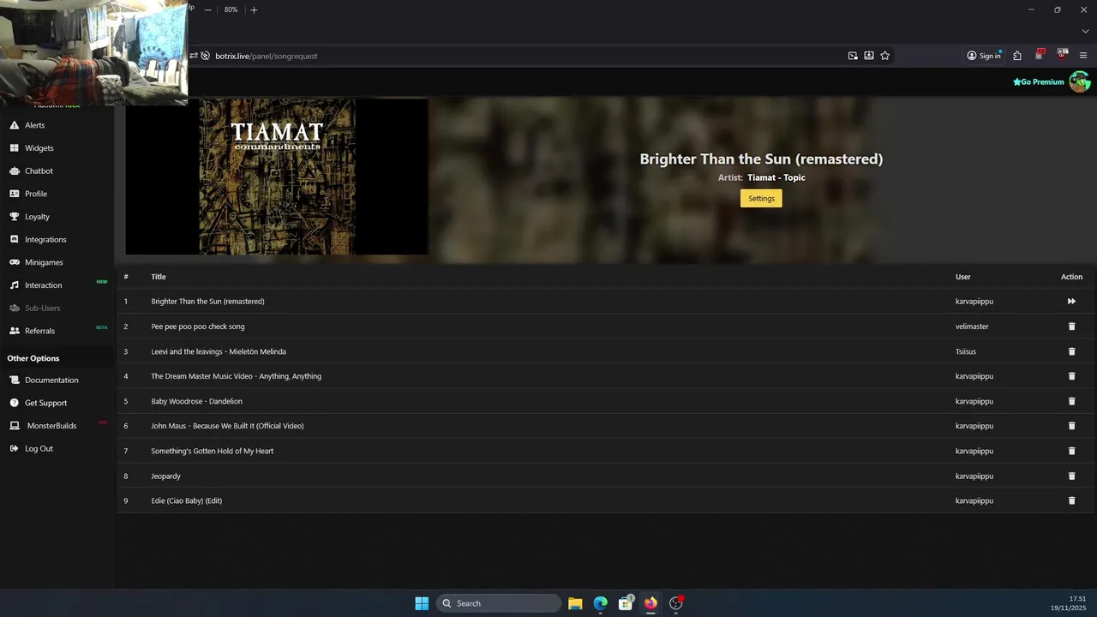Viewport: 1097px width, 617px height.
Task: Open File Explorer from the taskbar
Action: click(575, 603)
